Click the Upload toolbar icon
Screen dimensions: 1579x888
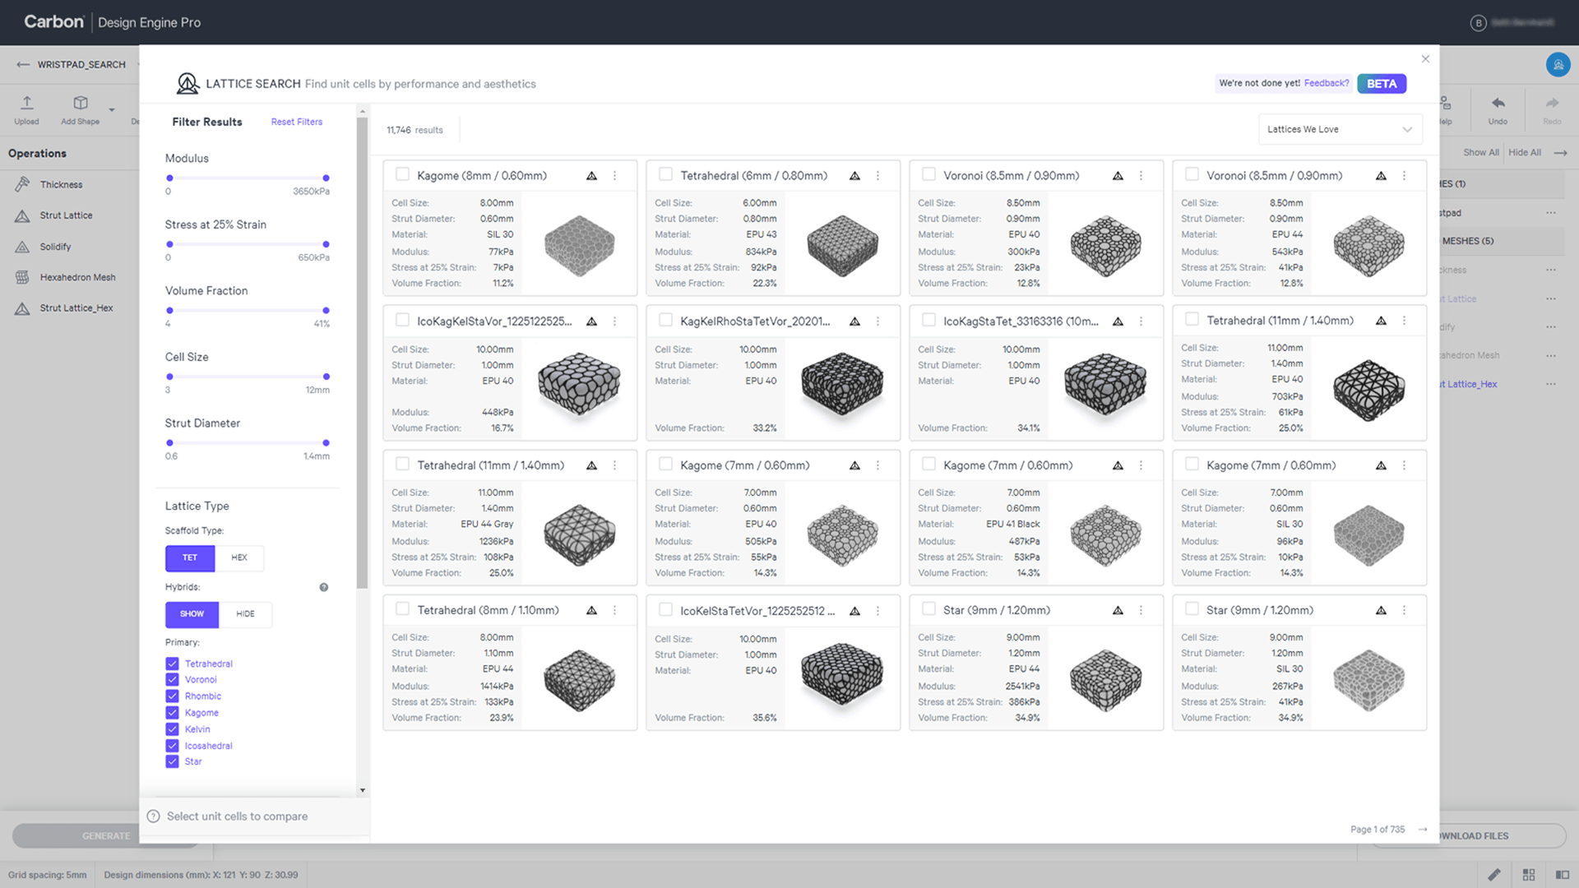(26, 103)
